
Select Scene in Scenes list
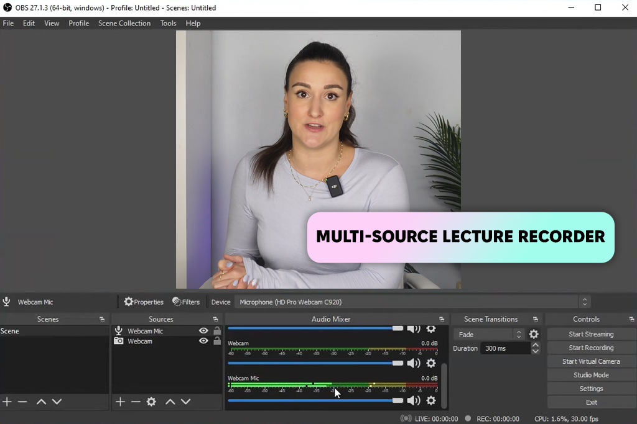click(x=55, y=331)
